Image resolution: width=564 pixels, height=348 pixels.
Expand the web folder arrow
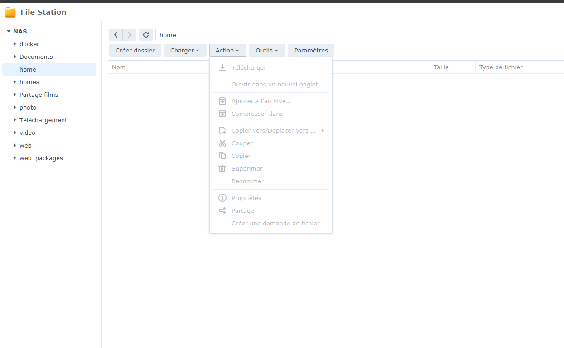15,145
